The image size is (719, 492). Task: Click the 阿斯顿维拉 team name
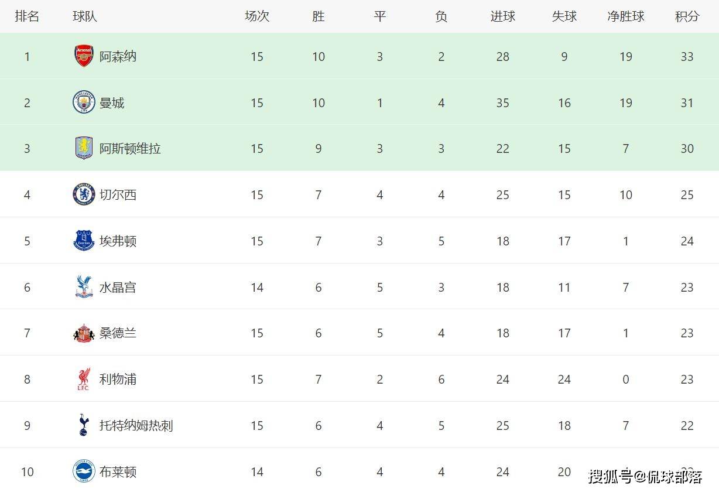[x=130, y=149]
